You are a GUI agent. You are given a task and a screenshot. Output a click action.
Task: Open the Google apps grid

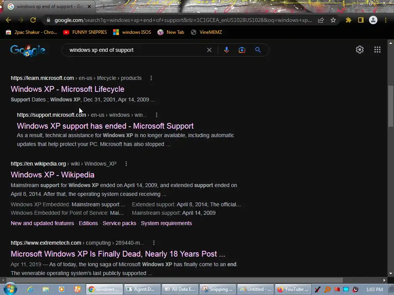click(377, 50)
